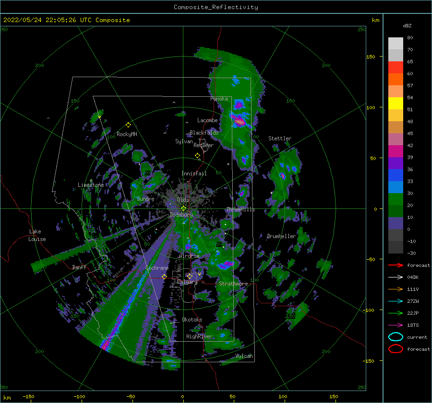Click the red forecast arrow in the legend
The width and height of the screenshot is (432, 403).
pos(396,265)
